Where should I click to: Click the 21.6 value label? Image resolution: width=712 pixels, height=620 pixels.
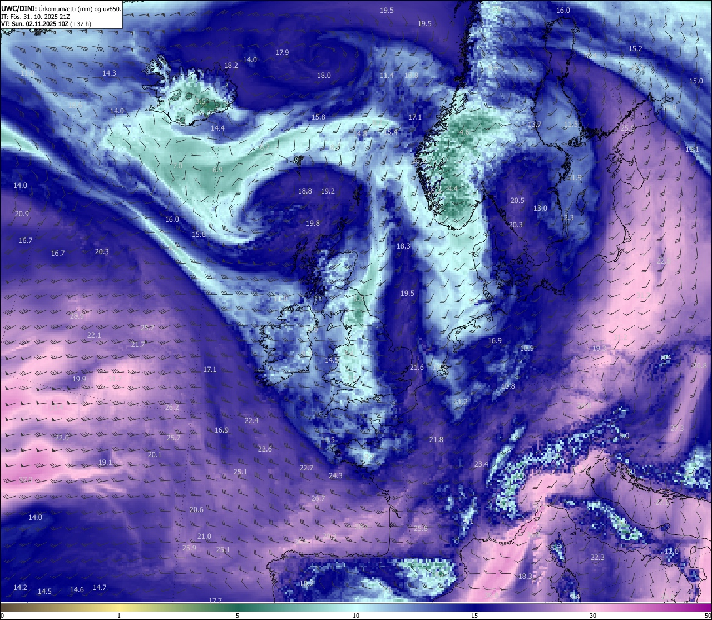click(x=417, y=368)
